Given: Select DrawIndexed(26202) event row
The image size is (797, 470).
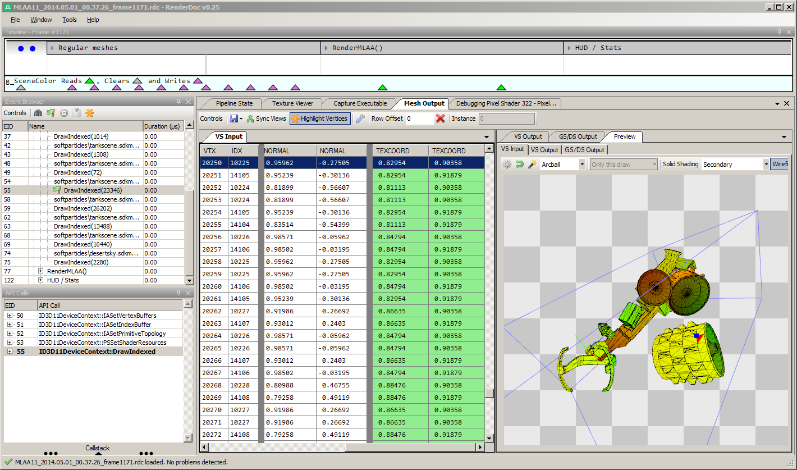Looking at the screenshot, I should tap(93, 208).
